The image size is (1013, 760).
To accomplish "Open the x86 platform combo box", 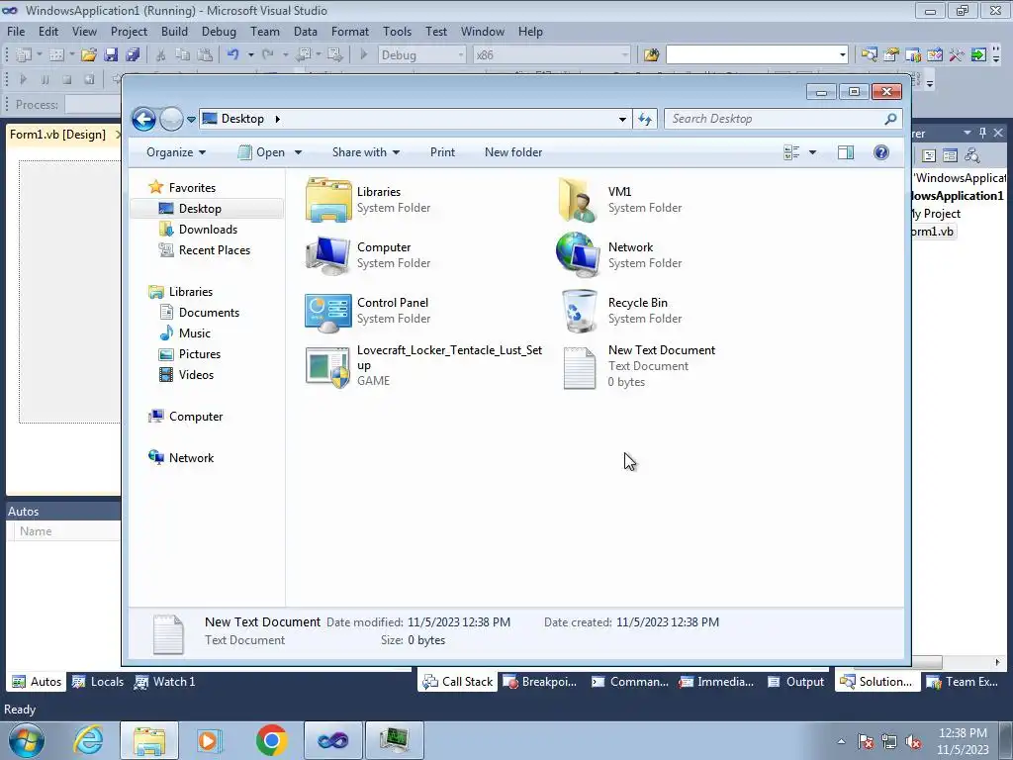I will coord(551,55).
